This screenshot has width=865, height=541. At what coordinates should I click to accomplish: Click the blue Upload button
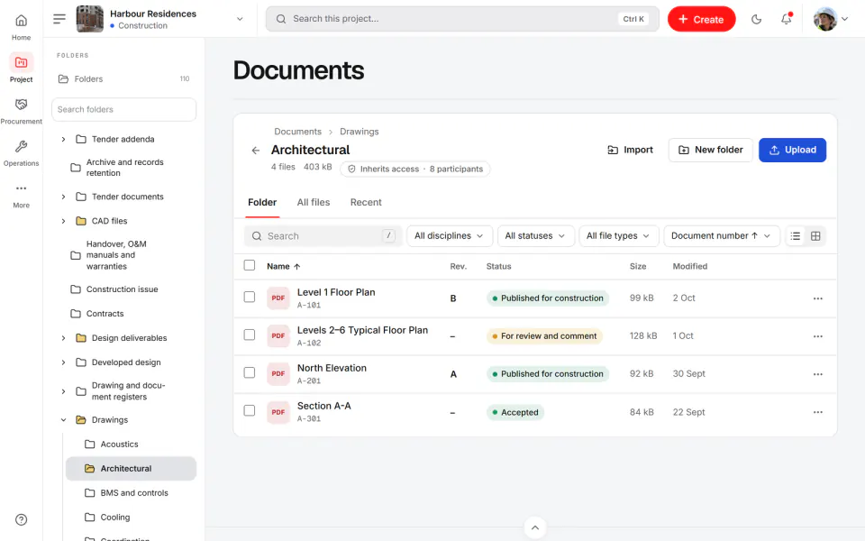pyautogui.click(x=792, y=151)
